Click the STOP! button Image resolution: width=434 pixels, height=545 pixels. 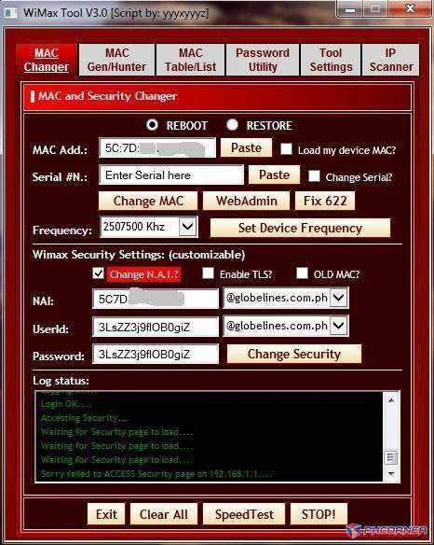coord(319,514)
